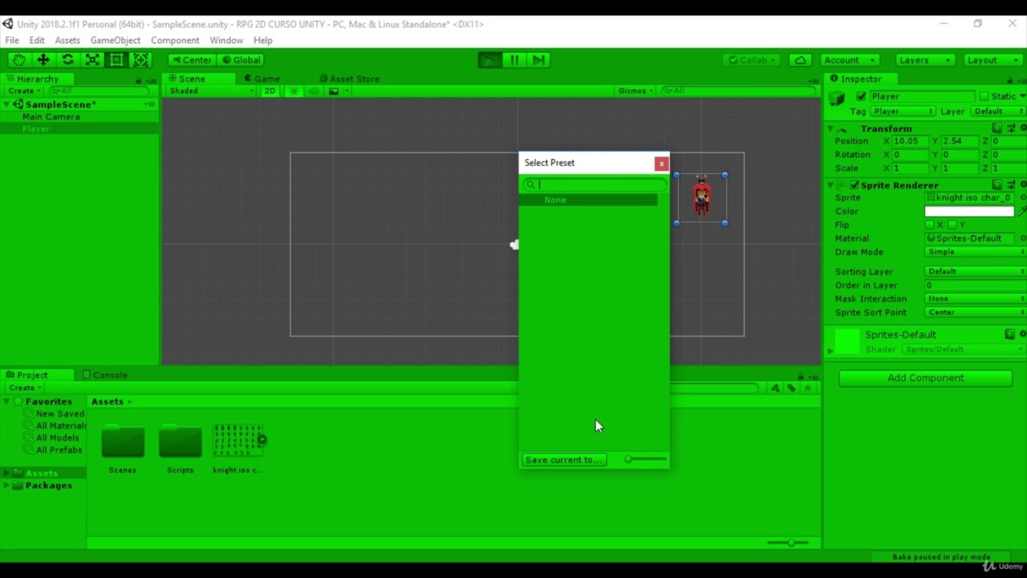Image resolution: width=1027 pixels, height=578 pixels.
Task: Open the Layout dropdown
Action: point(992,60)
